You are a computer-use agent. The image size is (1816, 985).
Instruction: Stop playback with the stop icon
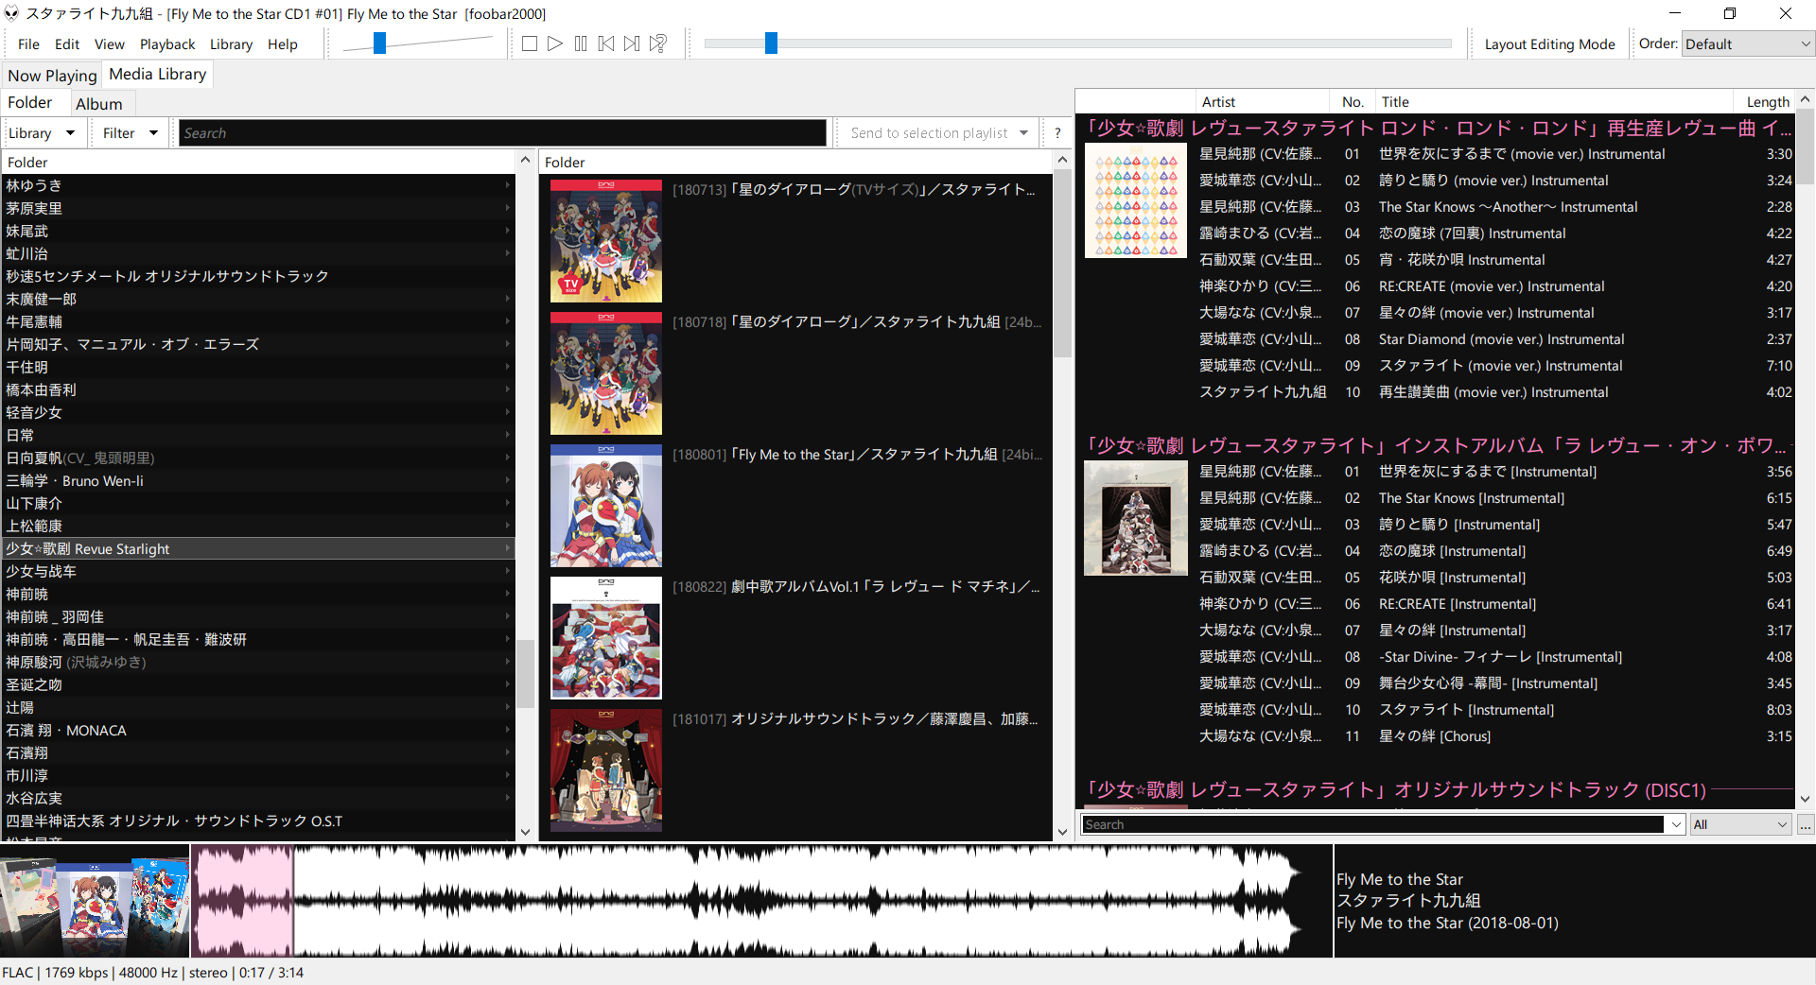pos(530,43)
